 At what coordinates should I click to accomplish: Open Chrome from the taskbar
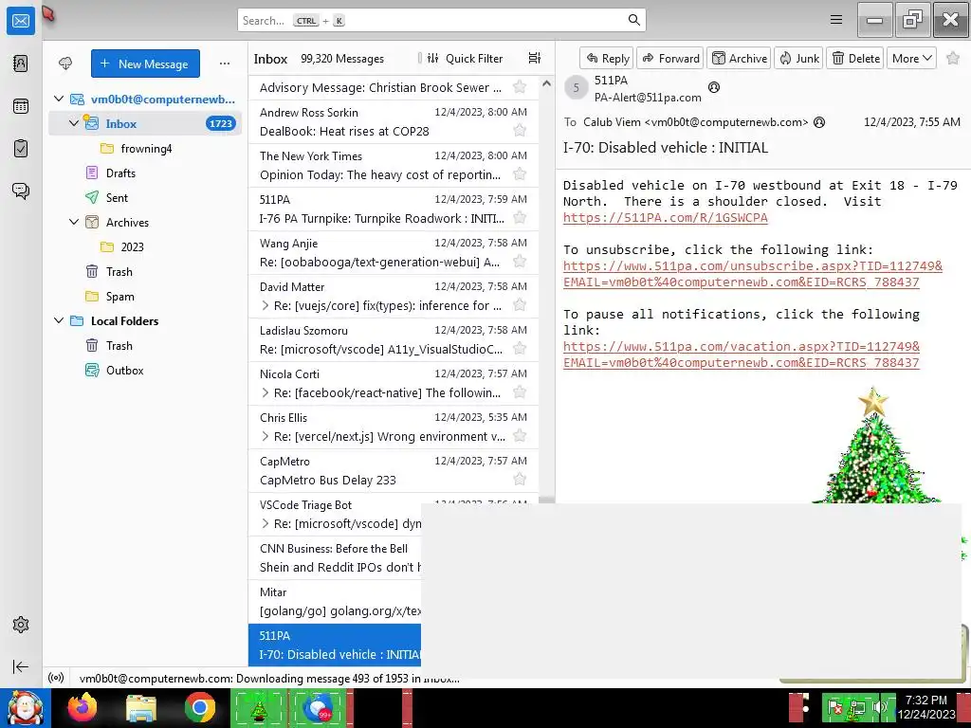click(199, 707)
